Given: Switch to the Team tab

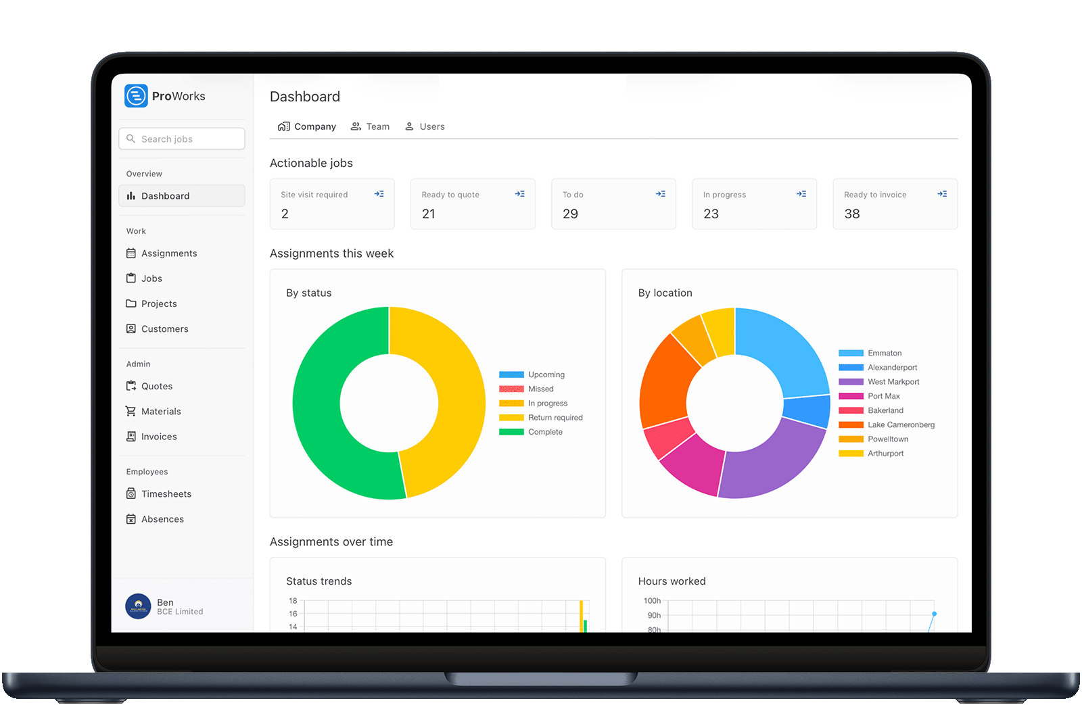Looking at the screenshot, I should [x=370, y=126].
